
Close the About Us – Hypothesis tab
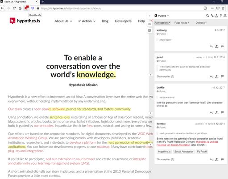click(37, 2)
